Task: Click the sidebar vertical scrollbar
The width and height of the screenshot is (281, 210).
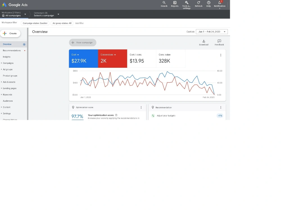Action: coord(28,74)
